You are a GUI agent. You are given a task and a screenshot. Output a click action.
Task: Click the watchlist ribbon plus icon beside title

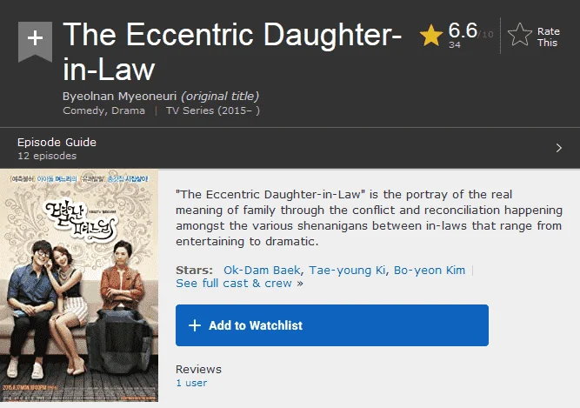(x=35, y=41)
